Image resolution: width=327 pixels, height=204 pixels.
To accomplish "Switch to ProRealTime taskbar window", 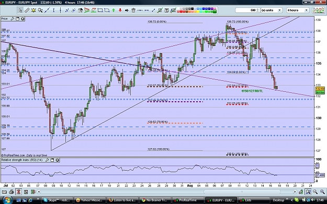I will (x=188, y=200).
